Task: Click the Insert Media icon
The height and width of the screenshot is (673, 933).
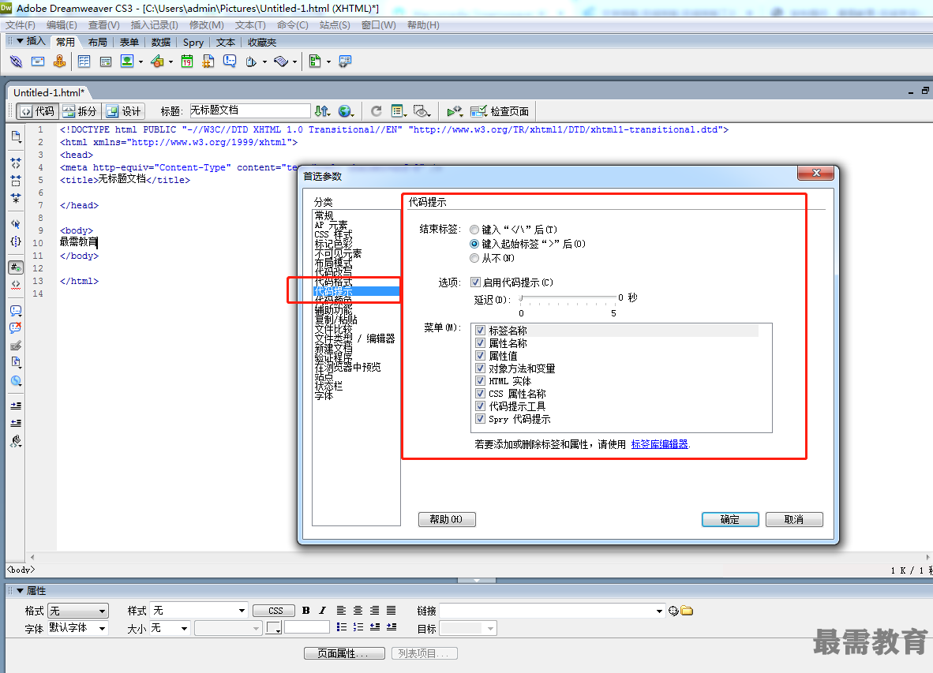Action: click(157, 62)
